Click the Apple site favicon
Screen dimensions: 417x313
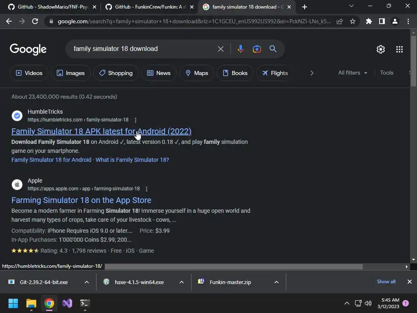tap(17, 185)
